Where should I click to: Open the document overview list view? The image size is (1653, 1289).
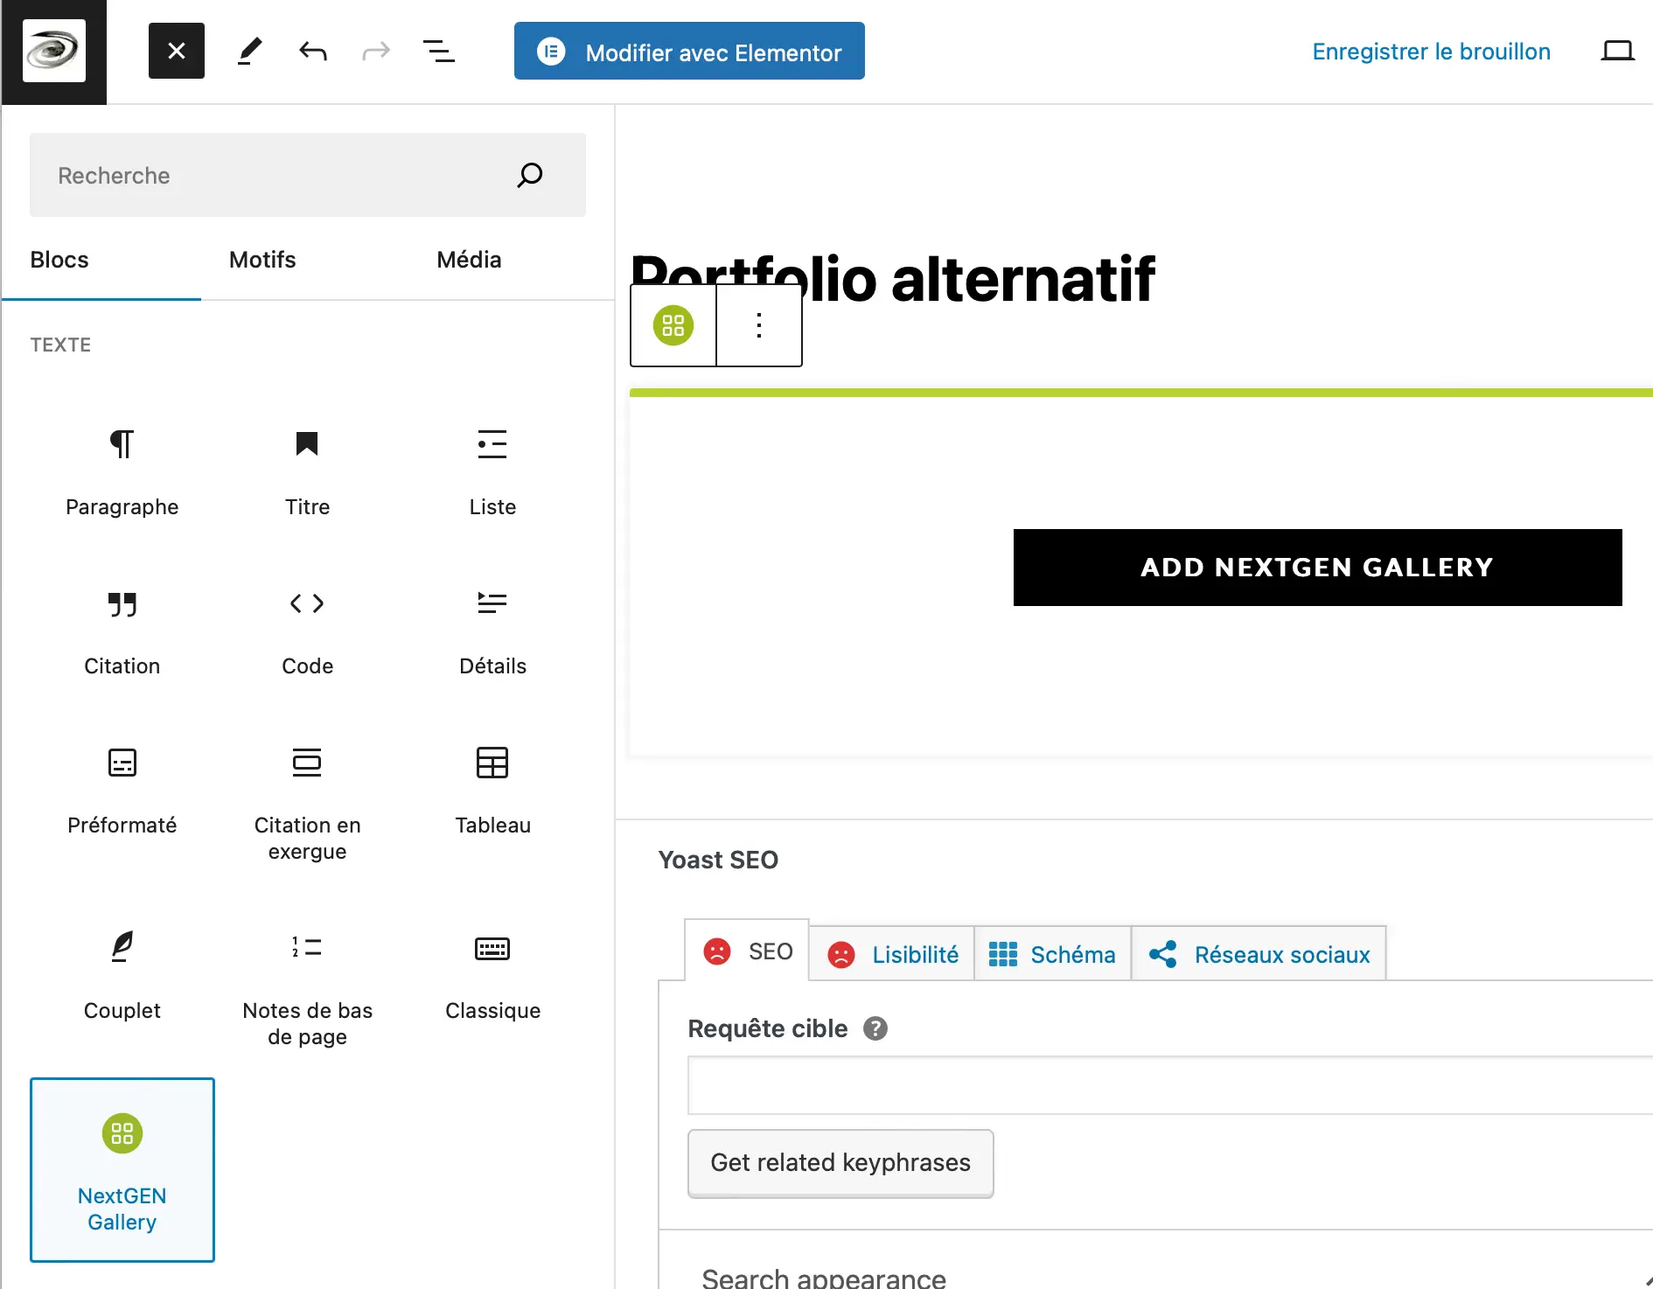(x=438, y=52)
